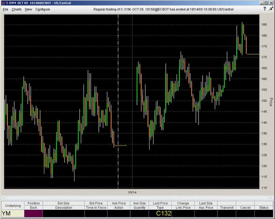The image size is (275, 219).
Task: Click the Exch column header
Action: (33, 207)
